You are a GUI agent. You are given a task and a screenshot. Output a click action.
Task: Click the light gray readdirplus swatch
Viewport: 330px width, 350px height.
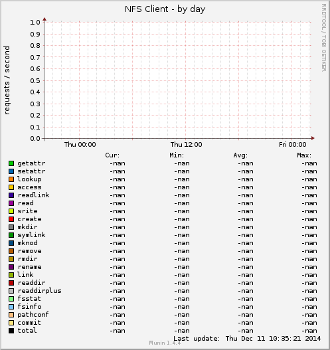pyautogui.click(x=11, y=291)
